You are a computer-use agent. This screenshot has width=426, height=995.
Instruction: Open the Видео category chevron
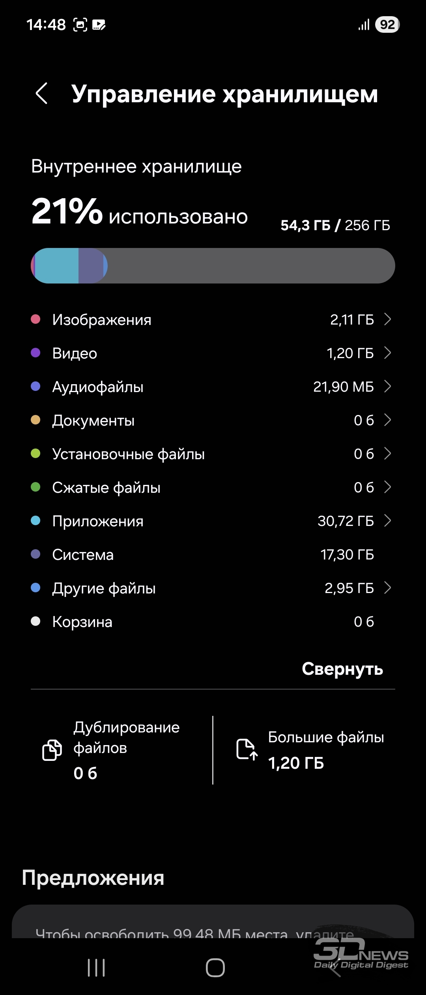(x=388, y=353)
